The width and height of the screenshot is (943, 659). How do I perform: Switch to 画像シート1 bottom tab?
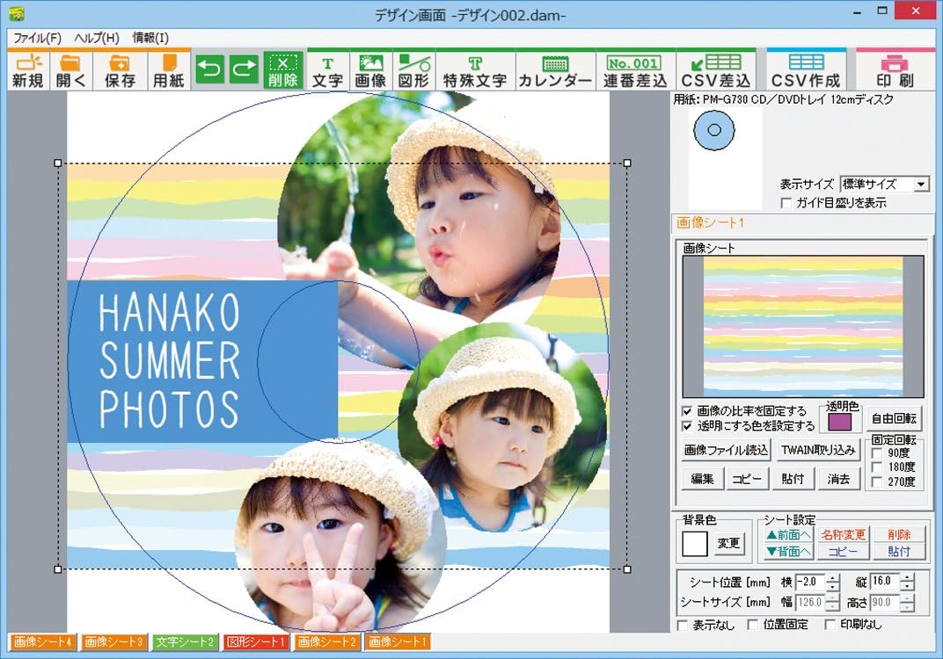point(398,641)
